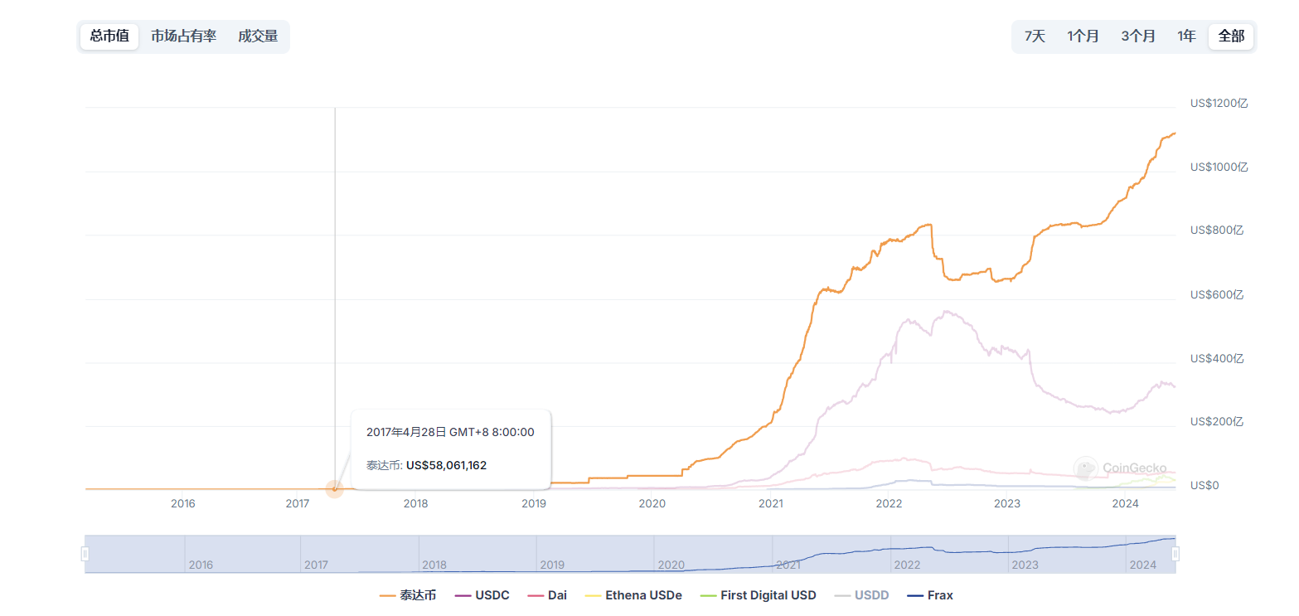Open the 成交量 tab

[x=258, y=36]
